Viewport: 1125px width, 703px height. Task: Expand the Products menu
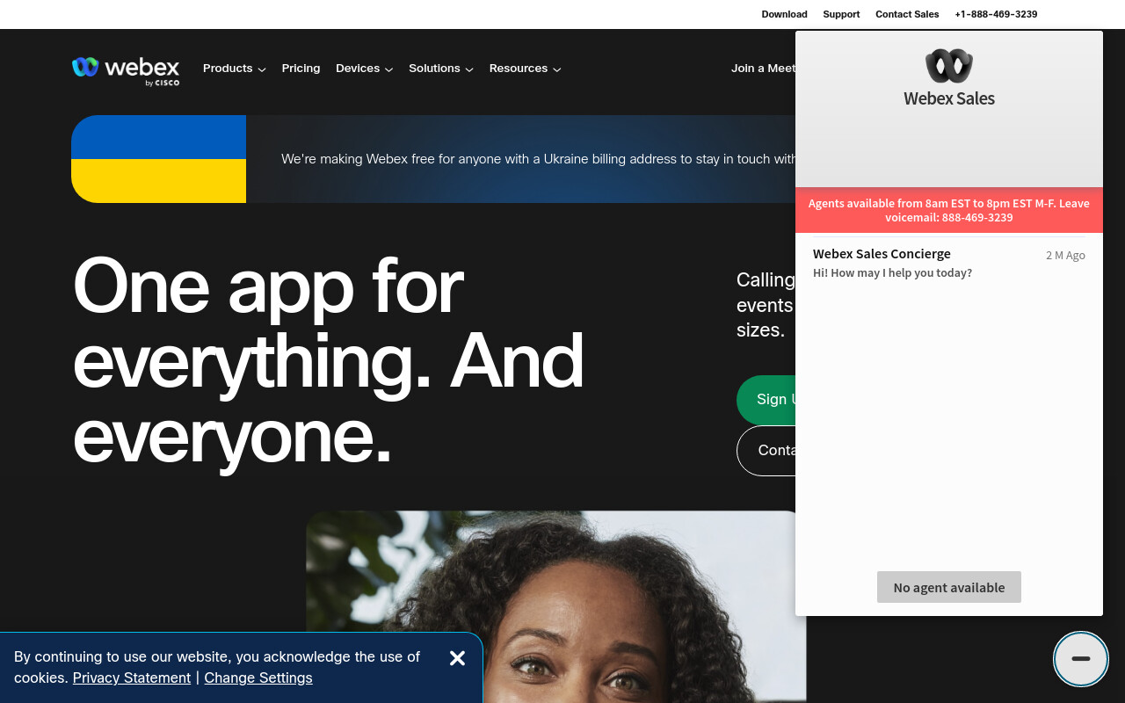coord(235,69)
